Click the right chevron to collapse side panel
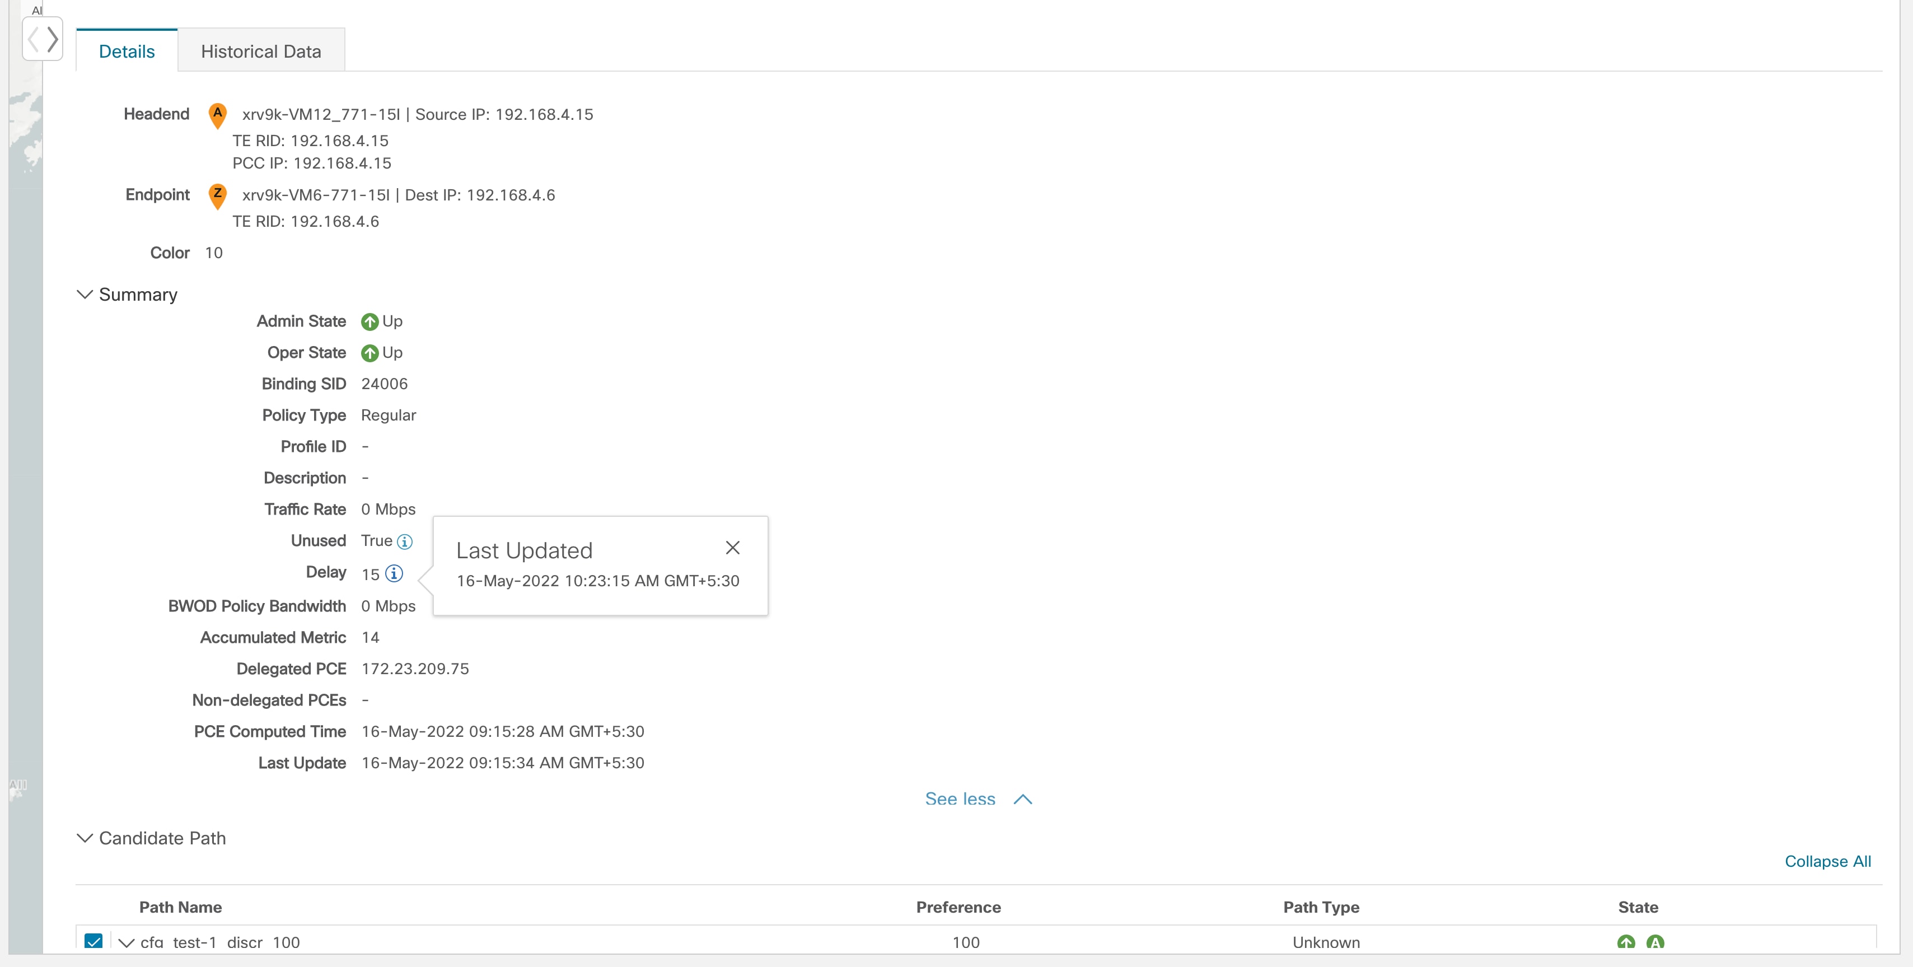1913x967 pixels. [52, 39]
